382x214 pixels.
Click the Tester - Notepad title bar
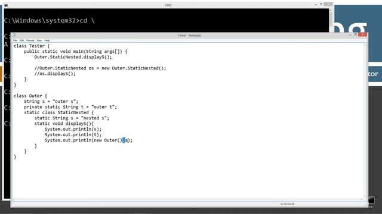(x=189, y=36)
